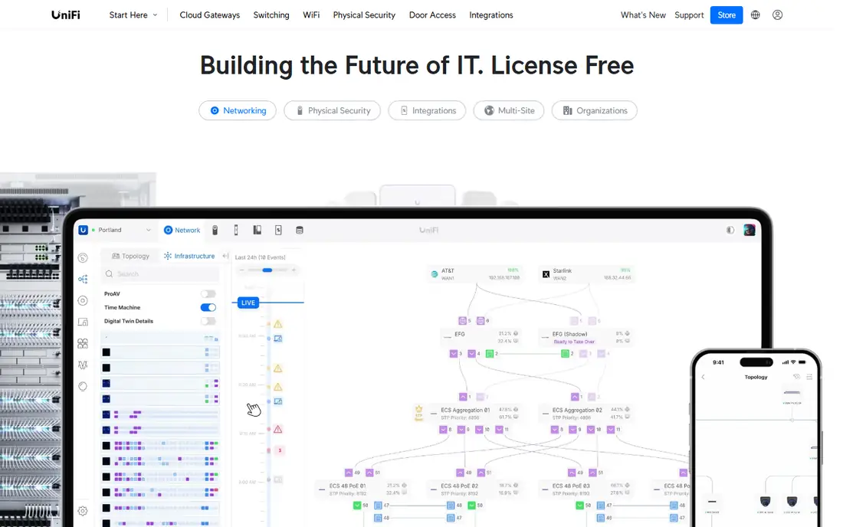
Task: Click the timeline zoom-out minus icon
Action: pyautogui.click(x=242, y=270)
